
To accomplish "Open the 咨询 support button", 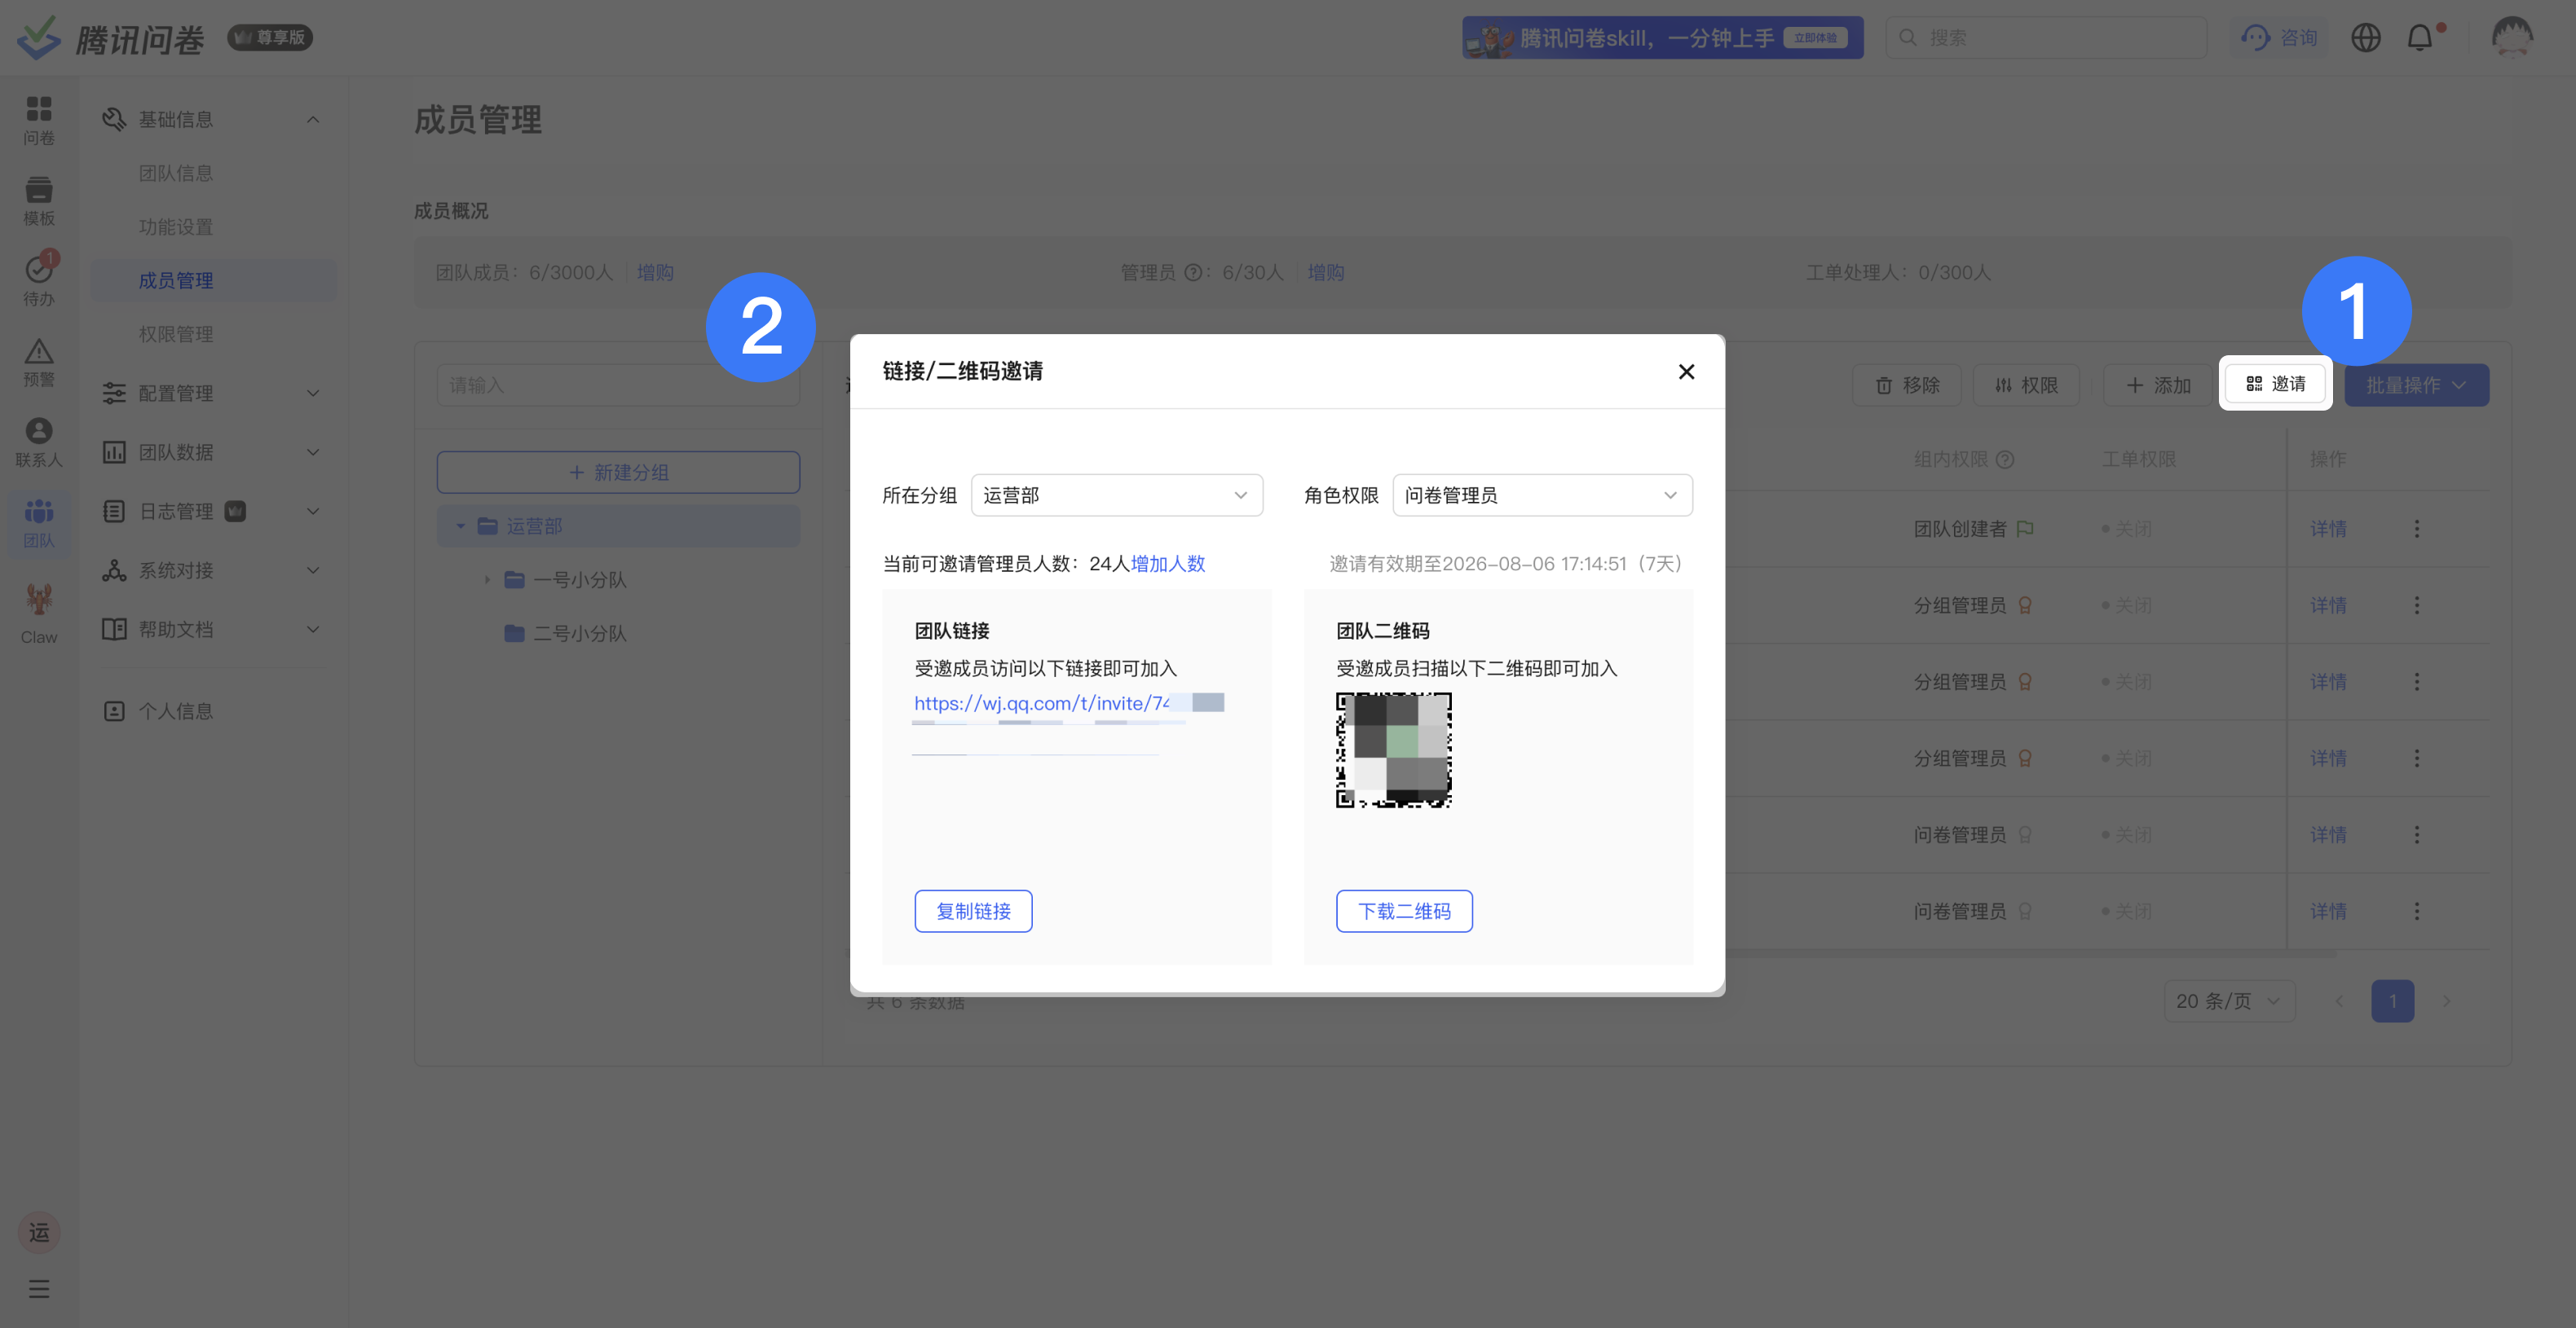I will [2279, 38].
